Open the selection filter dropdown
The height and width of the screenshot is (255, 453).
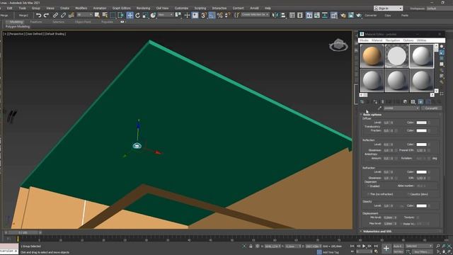pos(85,15)
